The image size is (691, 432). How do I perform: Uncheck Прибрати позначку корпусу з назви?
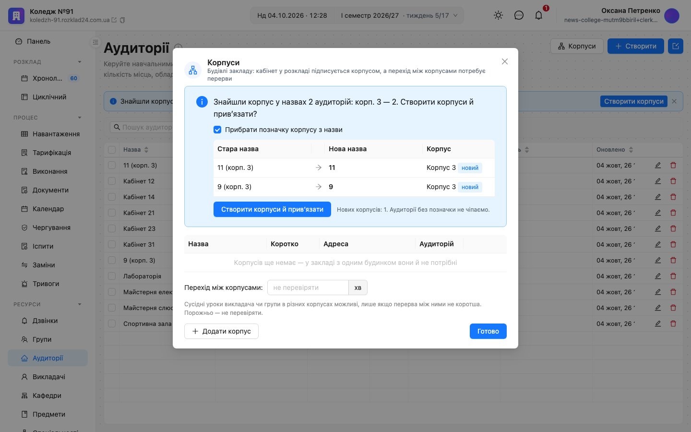(217, 130)
